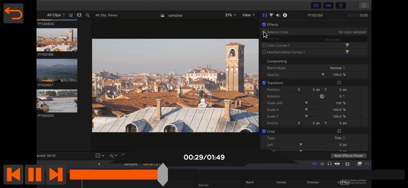Open the Info inspector tab
This screenshot has width=408, height=188.
[x=285, y=15]
